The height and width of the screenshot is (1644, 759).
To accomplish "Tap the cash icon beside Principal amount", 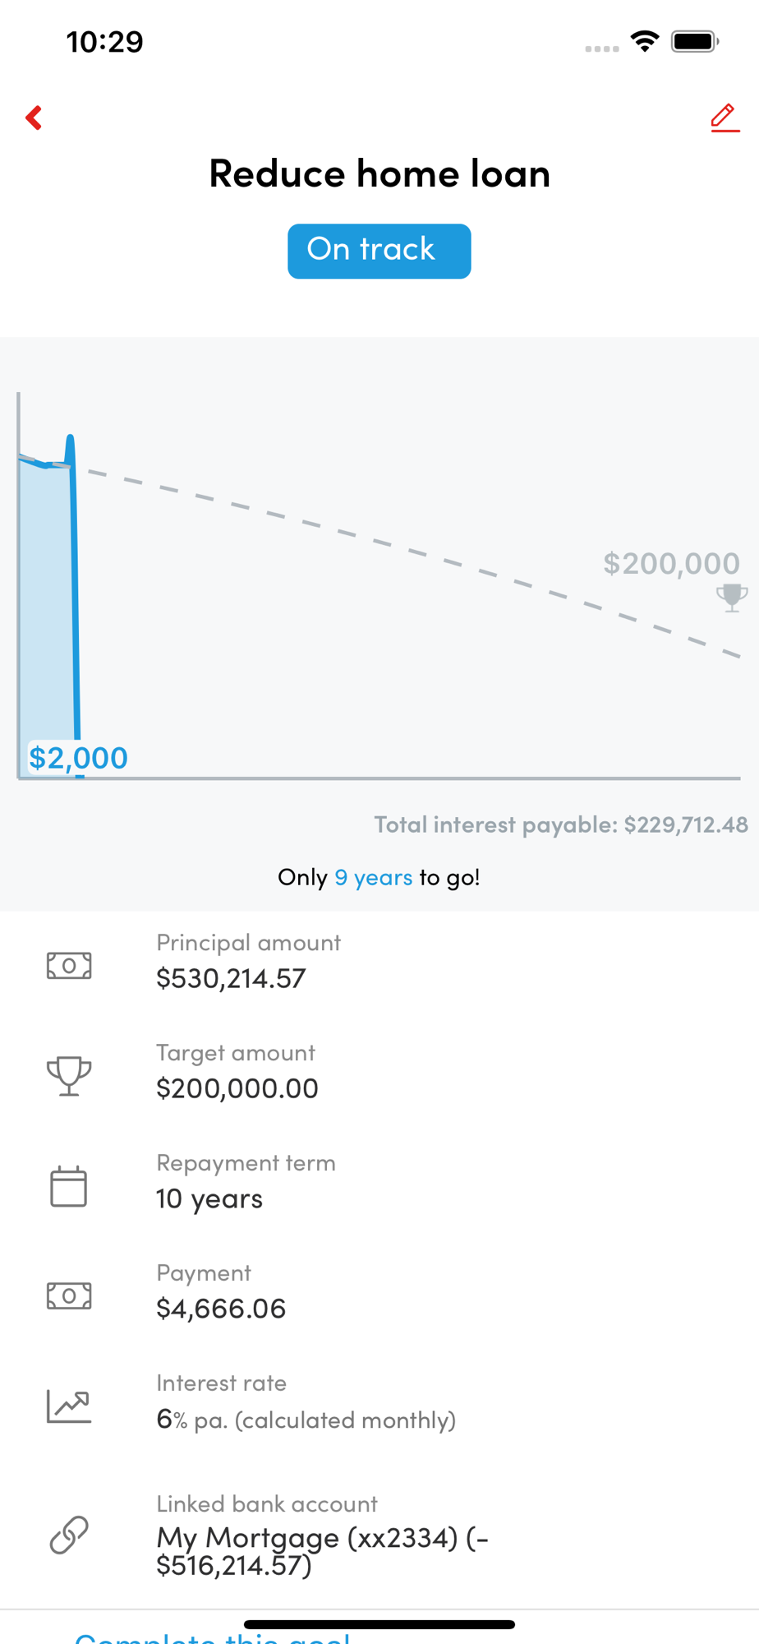I will (x=69, y=965).
